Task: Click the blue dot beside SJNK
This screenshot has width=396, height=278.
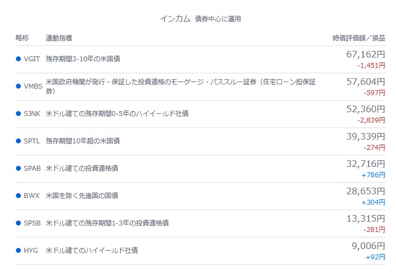Action: tap(18, 114)
